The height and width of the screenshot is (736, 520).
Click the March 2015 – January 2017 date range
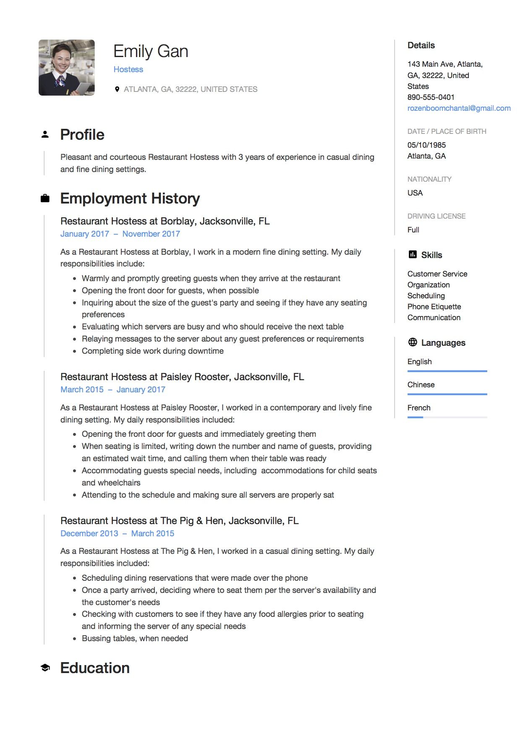pos(113,390)
